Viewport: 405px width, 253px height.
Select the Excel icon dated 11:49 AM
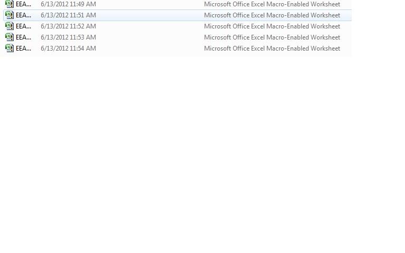coord(9,4)
